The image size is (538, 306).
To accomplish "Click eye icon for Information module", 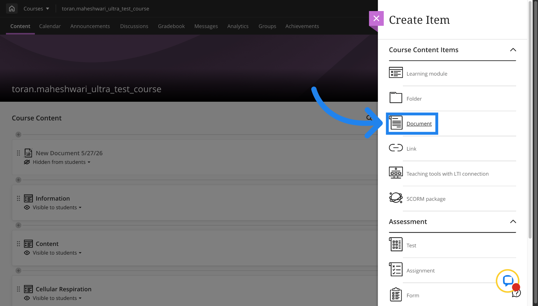I will tap(27, 207).
